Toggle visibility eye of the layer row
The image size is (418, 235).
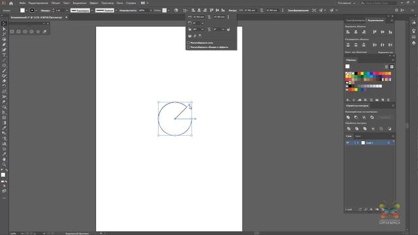click(x=347, y=143)
